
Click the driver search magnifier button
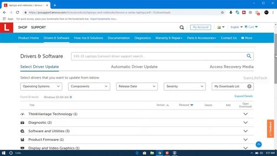[249, 56]
